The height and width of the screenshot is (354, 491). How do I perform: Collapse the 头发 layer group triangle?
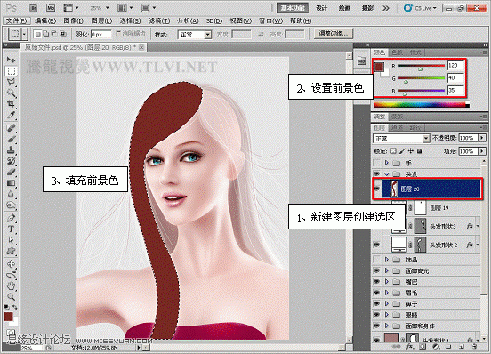[x=387, y=173]
